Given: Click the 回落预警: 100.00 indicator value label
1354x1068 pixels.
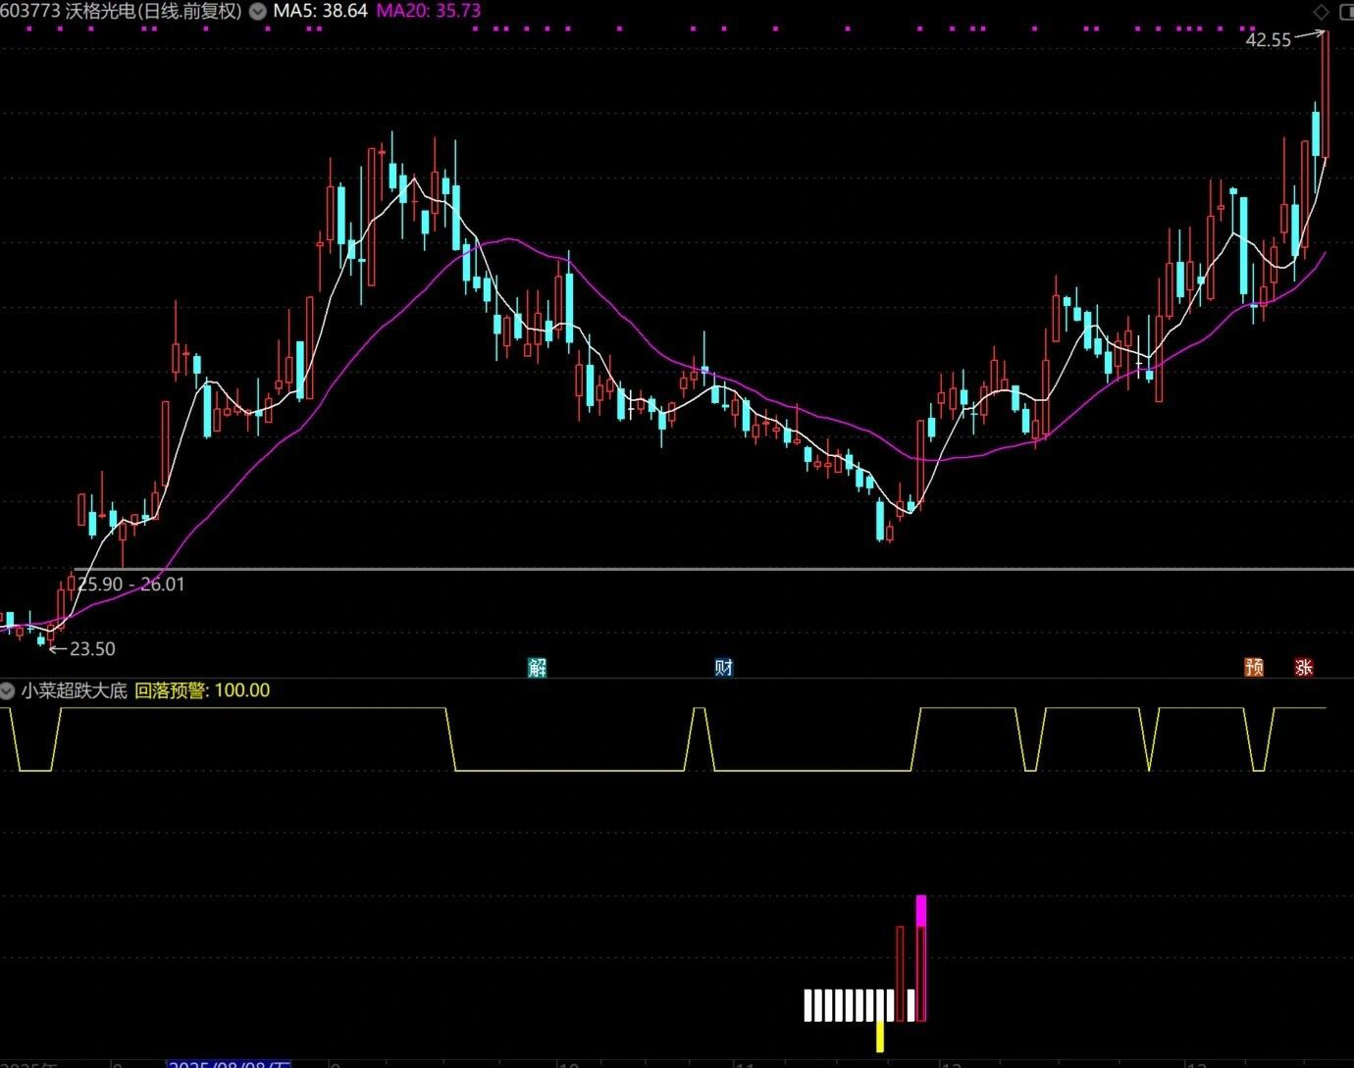Looking at the screenshot, I should click(201, 690).
